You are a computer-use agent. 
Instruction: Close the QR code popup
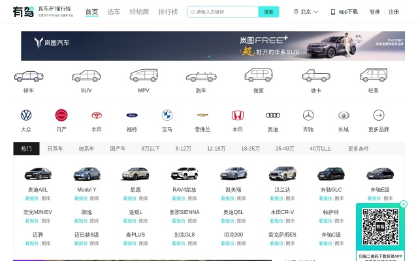point(404,204)
